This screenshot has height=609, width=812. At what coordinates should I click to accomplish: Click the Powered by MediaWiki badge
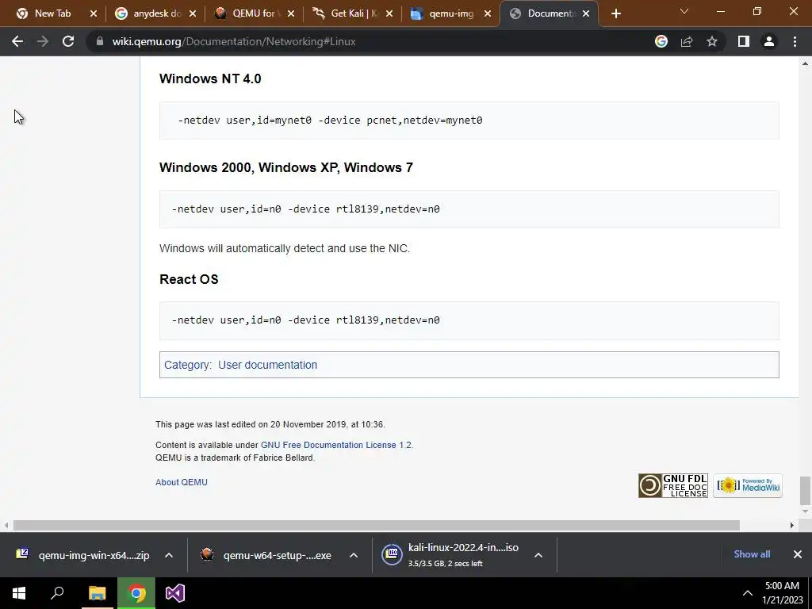pos(748,486)
